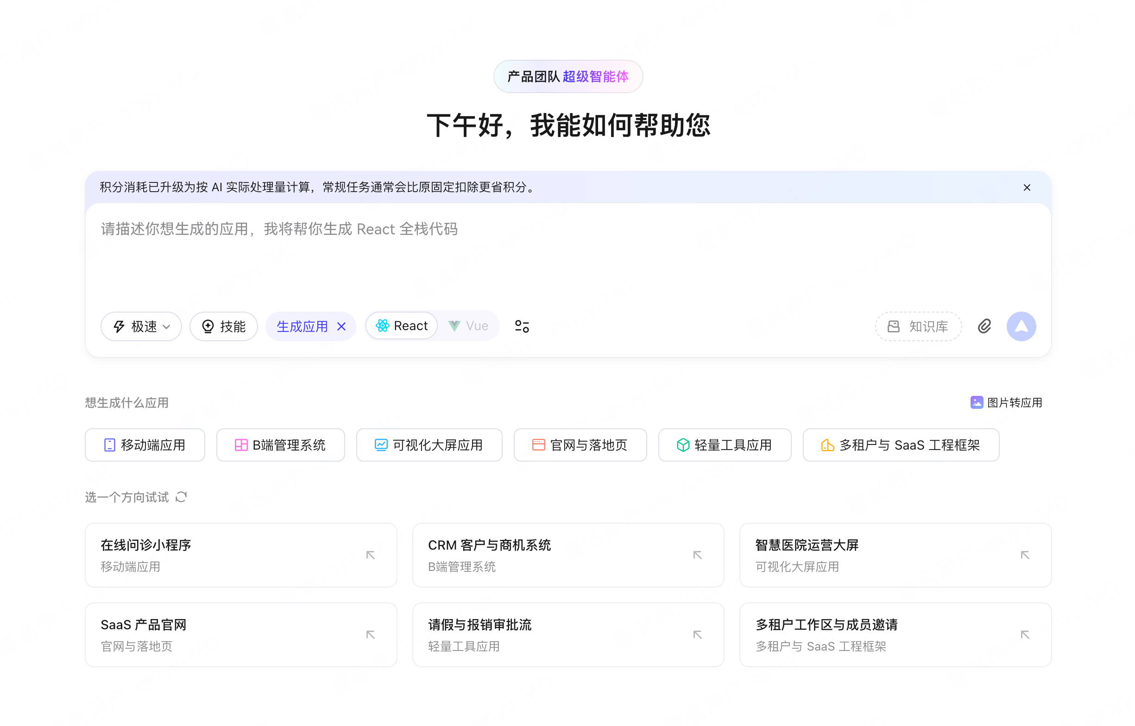Attach a file with the paperclip icon
Image resolution: width=1135 pixels, height=726 pixels.
(x=984, y=326)
